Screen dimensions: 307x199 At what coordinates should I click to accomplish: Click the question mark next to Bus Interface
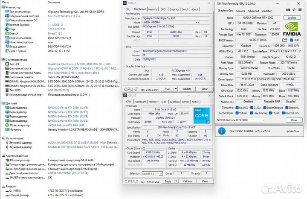tap(300, 51)
